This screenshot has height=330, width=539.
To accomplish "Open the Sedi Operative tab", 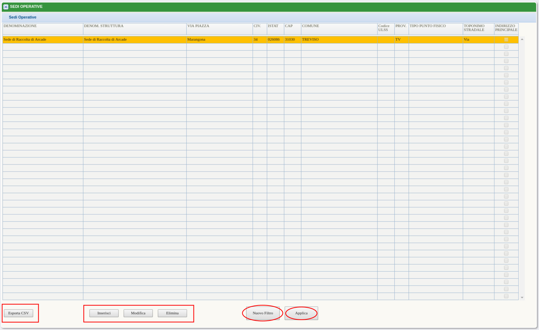I will 22,17.
